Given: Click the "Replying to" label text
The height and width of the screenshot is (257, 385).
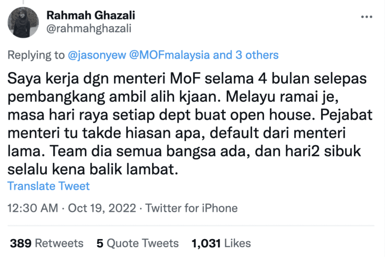Looking at the screenshot, I should [x=36, y=55].
